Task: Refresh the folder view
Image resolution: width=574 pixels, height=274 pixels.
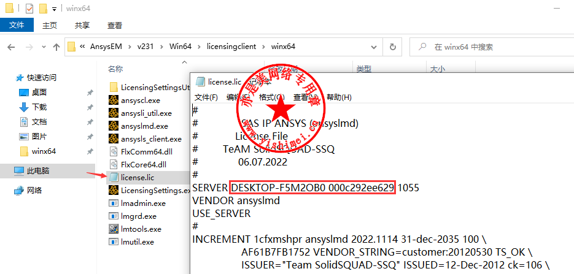Action: click(392, 47)
